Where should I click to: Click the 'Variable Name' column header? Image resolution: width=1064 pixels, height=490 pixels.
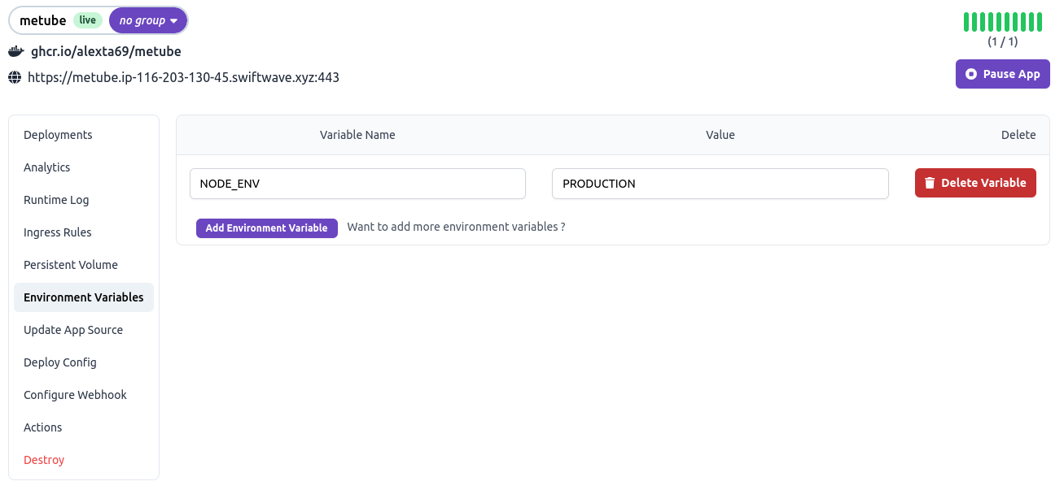357,135
